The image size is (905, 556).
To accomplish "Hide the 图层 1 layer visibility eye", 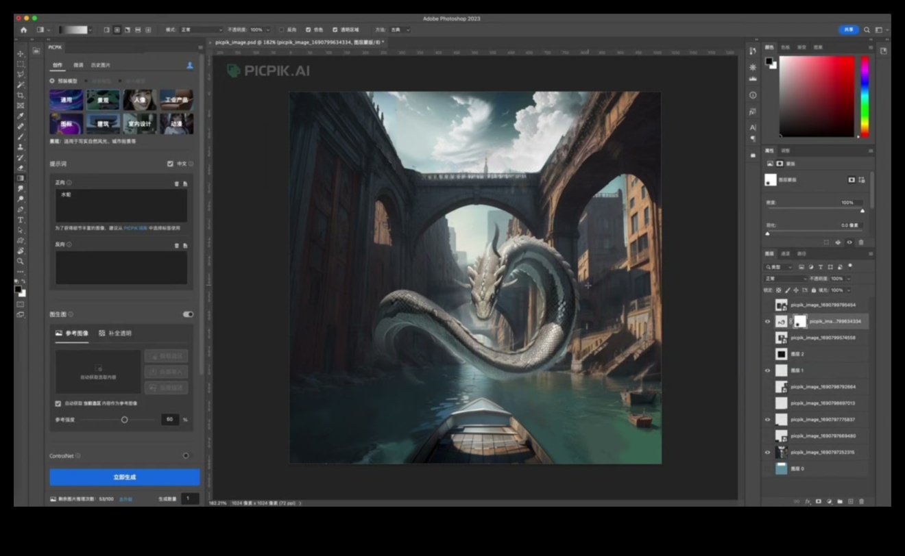I will pos(767,370).
